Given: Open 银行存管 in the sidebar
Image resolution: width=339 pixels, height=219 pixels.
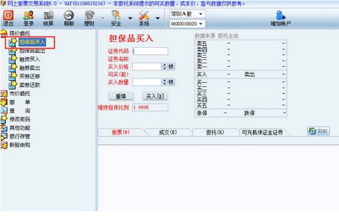Looking at the screenshot, I should (20, 136).
